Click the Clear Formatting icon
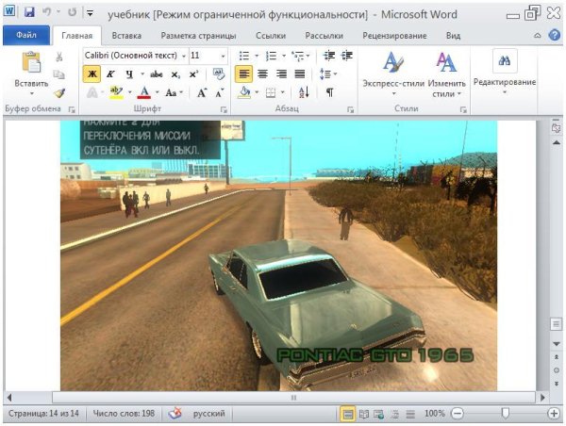 [x=218, y=74]
